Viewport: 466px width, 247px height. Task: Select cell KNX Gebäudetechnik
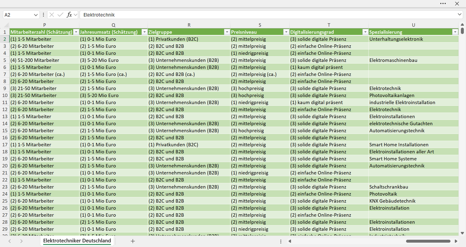point(413,201)
